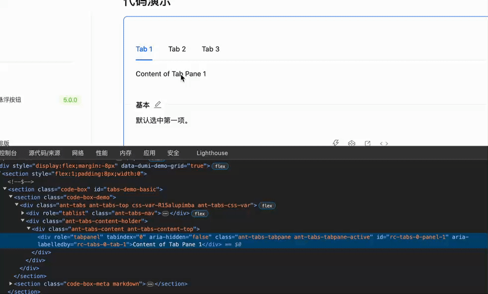
Task: Open the 源代码/来源 DevTools panel
Action: coord(45,153)
